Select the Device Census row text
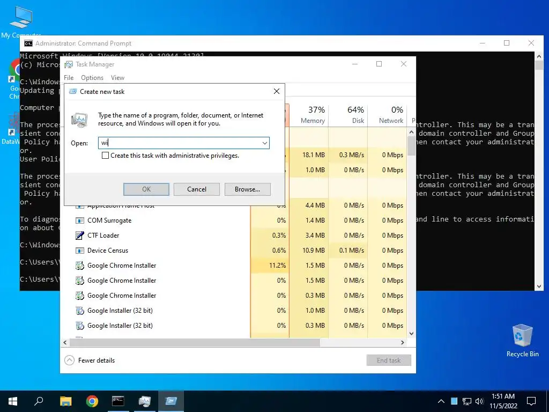Screen dimensions: 549x412 (108, 251)
